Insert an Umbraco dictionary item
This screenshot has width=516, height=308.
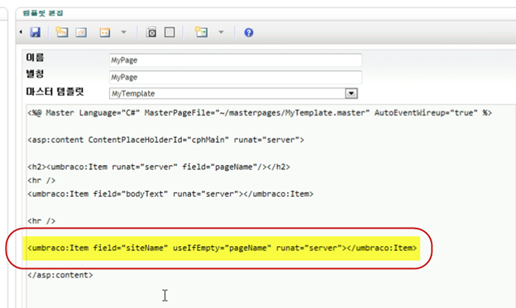[x=81, y=32]
